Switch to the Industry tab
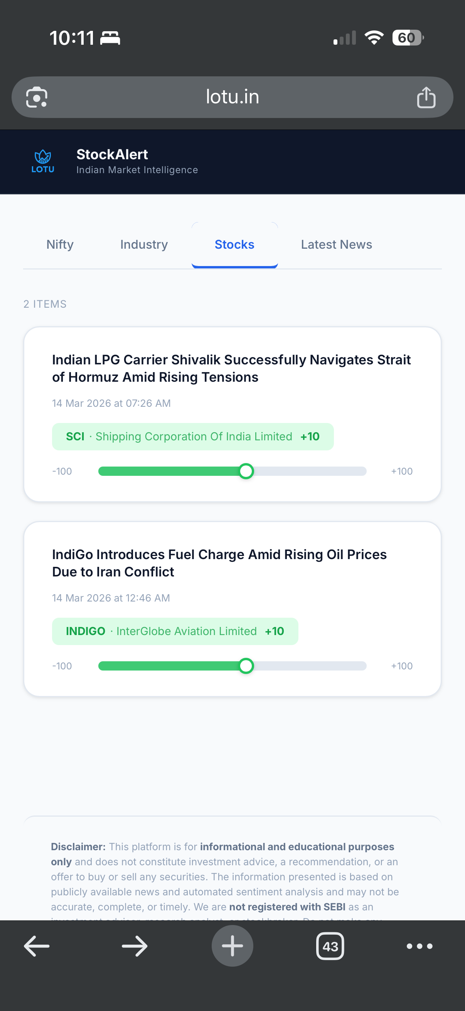 tap(143, 244)
